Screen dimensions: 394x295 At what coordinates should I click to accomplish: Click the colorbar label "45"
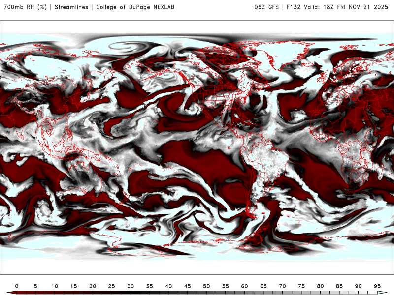pyautogui.click(x=188, y=286)
